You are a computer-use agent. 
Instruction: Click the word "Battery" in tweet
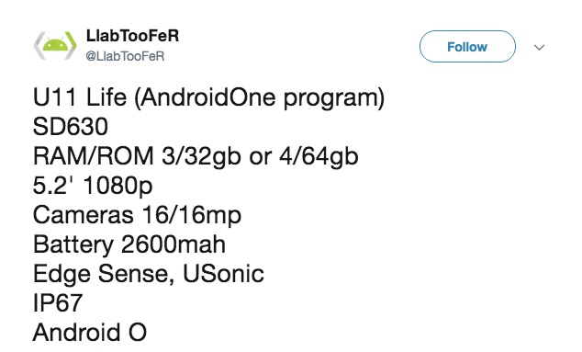pos(73,245)
